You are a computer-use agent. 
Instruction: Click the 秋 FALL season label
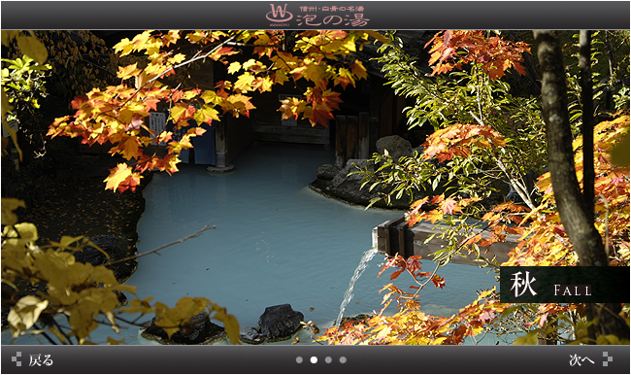[565, 285]
